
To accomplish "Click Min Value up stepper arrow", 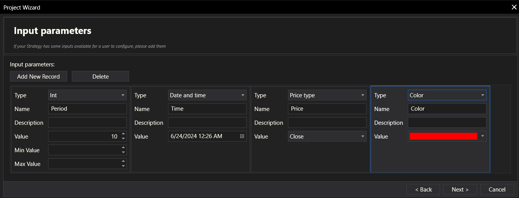I will [x=123, y=148].
